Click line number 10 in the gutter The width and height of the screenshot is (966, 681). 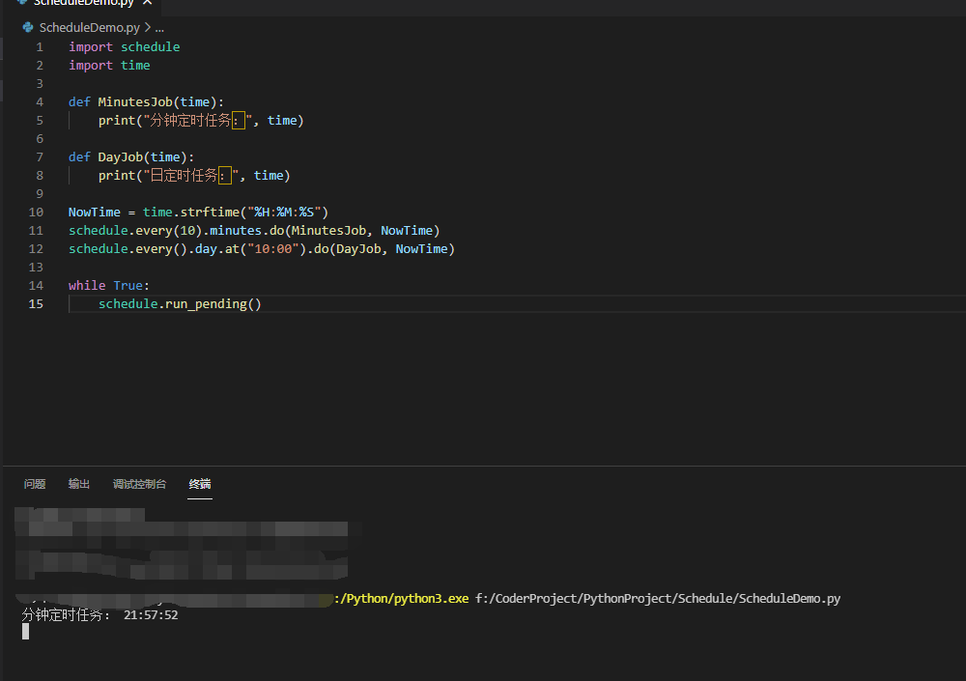pyautogui.click(x=36, y=212)
